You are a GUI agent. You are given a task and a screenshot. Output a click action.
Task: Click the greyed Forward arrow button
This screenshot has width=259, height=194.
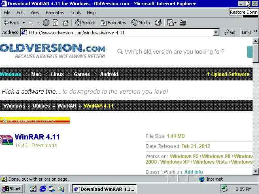point(31,23)
